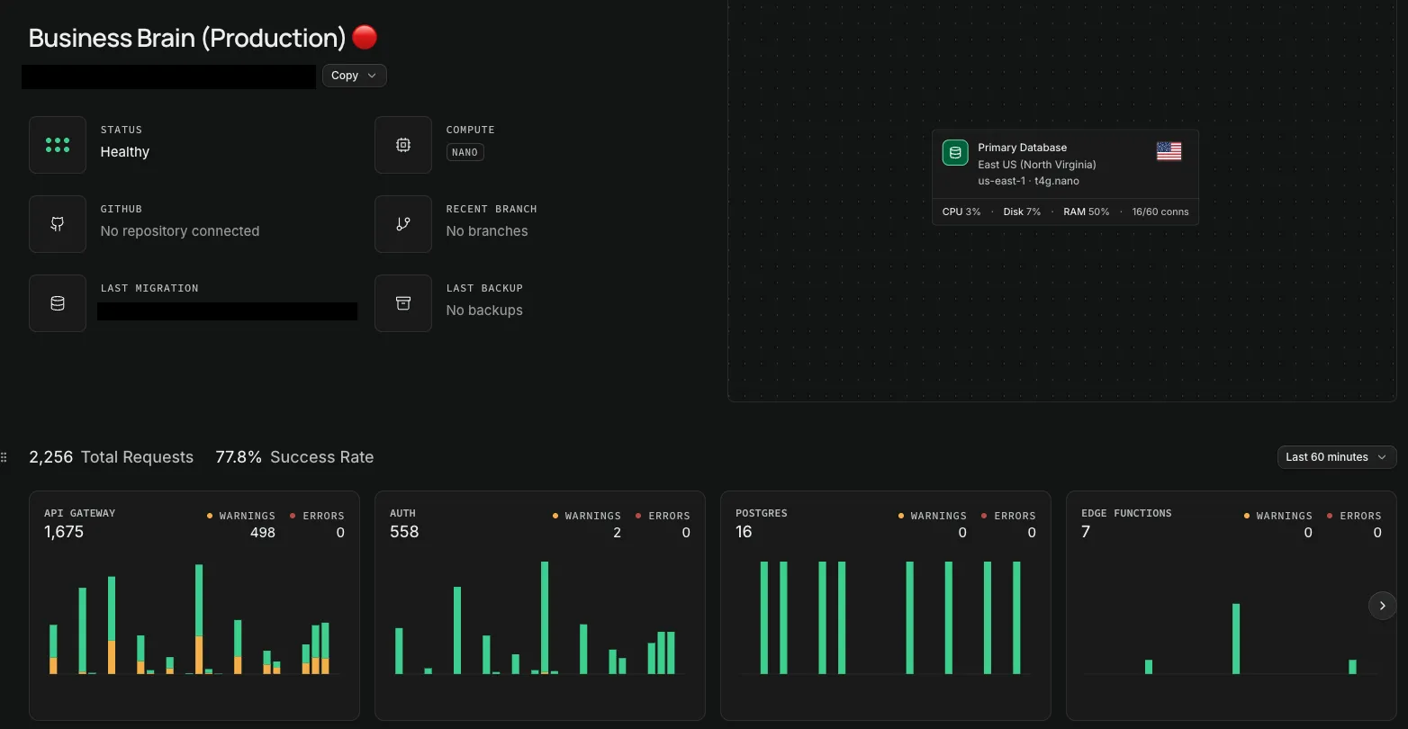This screenshot has height=729, width=1408.
Task: Click the Healthy status text
Action: click(x=125, y=152)
